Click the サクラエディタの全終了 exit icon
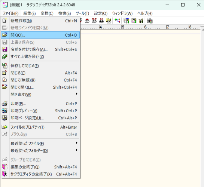 (4, 174)
